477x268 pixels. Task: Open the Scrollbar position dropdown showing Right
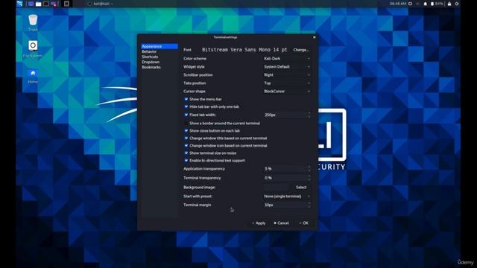click(287, 74)
